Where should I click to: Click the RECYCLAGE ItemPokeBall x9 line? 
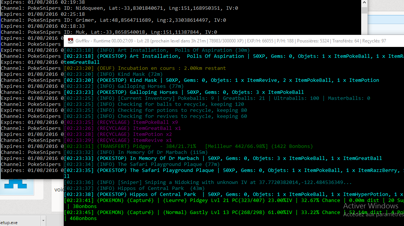click(x=121, y=122)
